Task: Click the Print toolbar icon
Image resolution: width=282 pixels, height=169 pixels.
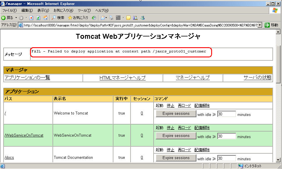Action: pyautogui.click(x=111, y=18)
